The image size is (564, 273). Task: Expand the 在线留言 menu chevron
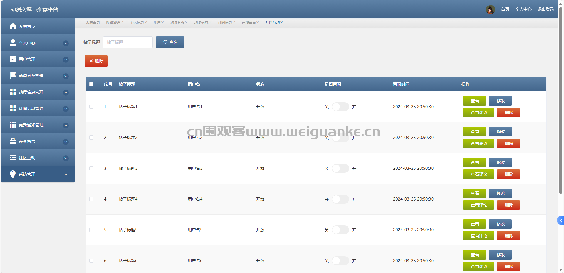66,142
